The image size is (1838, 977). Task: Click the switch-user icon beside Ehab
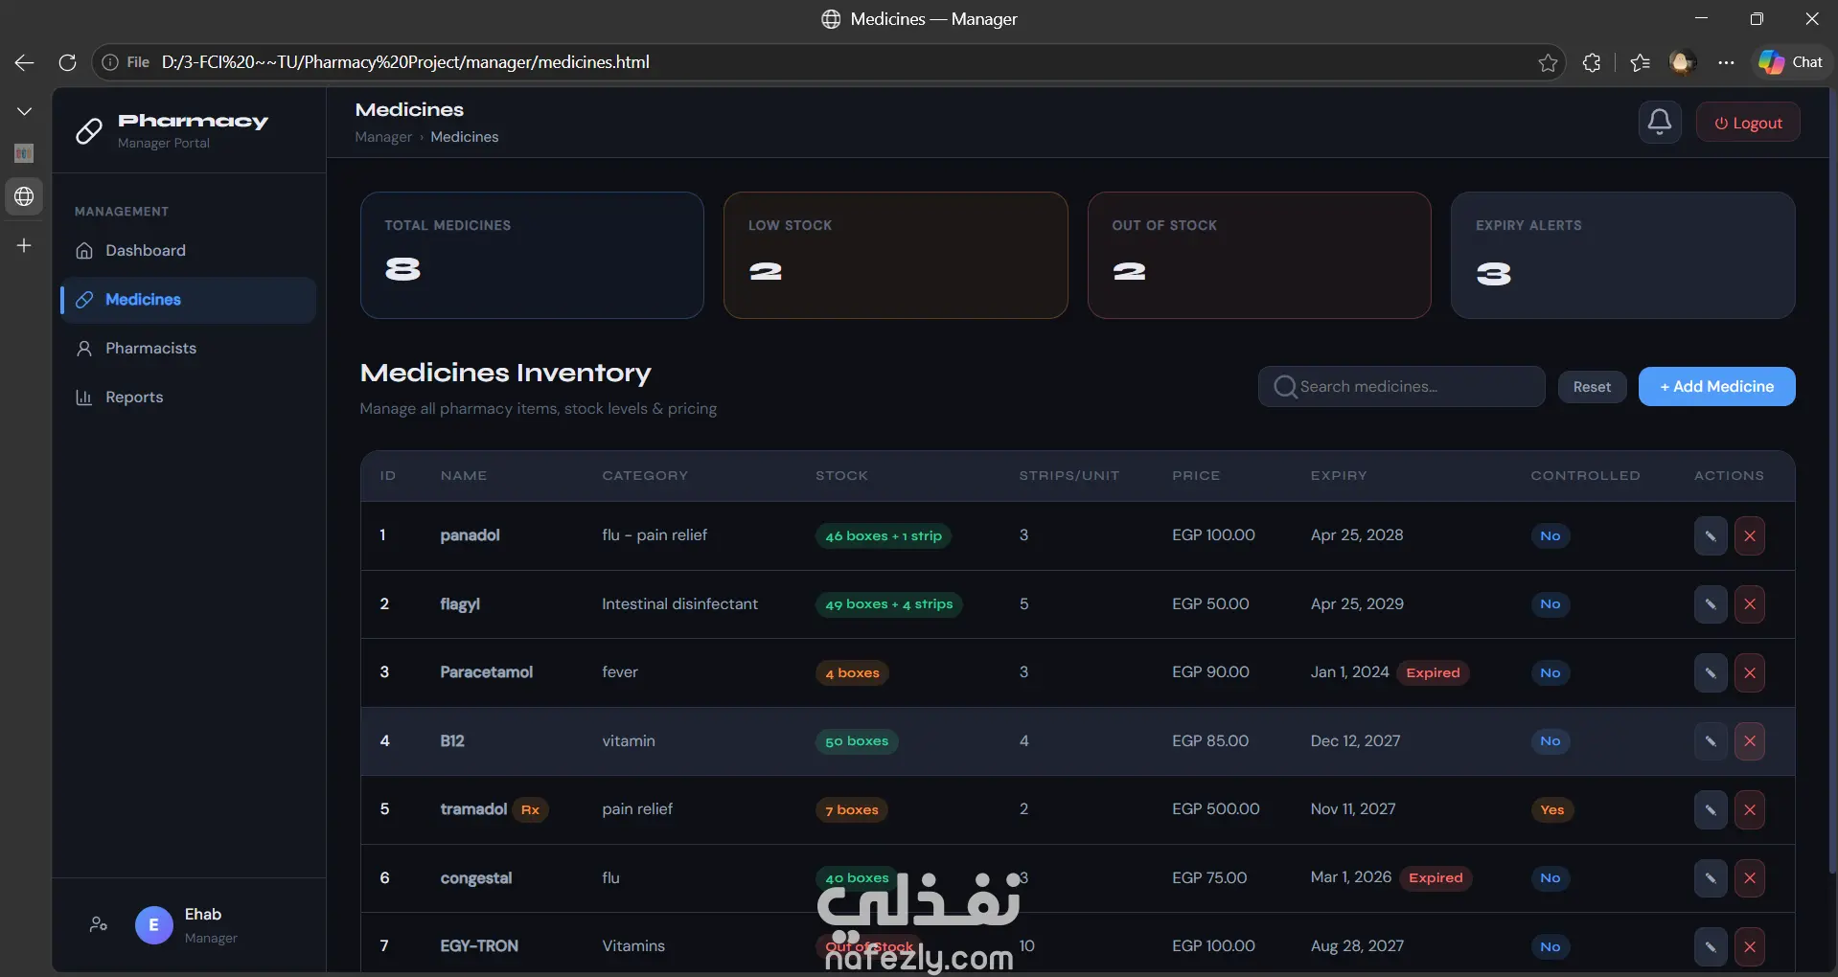pos(99,924)
